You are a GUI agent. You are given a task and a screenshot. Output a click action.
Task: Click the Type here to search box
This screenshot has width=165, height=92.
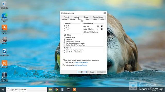click(27, 90)
